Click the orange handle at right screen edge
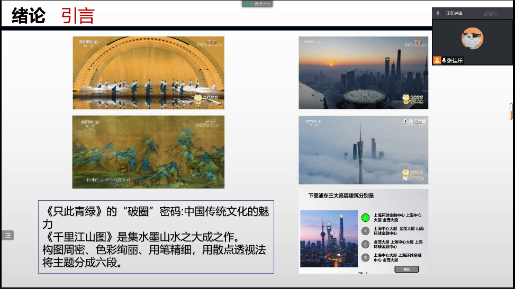Viewport: 515px width, 289px height. 511,111
